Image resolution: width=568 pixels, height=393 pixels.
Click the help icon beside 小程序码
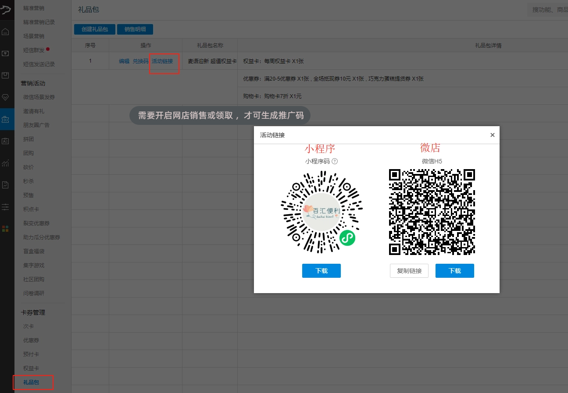[x=335, y=161]
